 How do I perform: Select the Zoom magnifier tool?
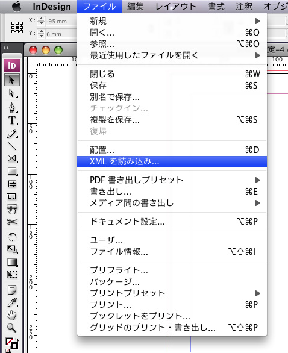[x=12, y=328]
